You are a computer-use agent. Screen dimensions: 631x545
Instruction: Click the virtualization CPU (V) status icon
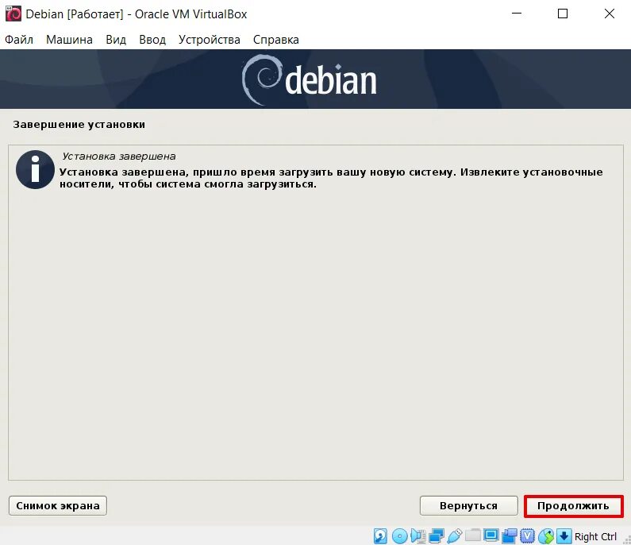pyautogui.click(x=528, y=536)
